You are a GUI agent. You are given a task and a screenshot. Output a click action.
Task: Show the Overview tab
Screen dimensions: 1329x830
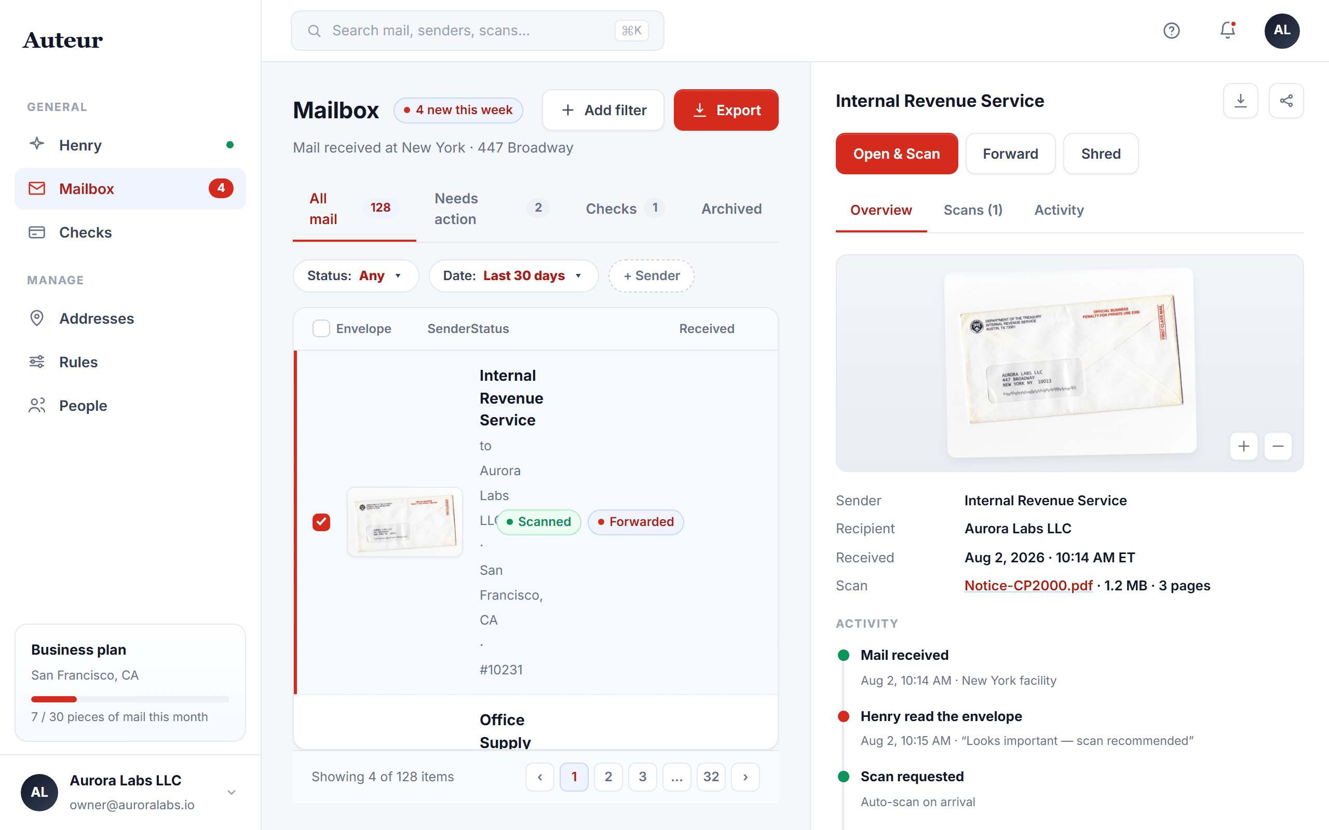click(x=881, y=210)
